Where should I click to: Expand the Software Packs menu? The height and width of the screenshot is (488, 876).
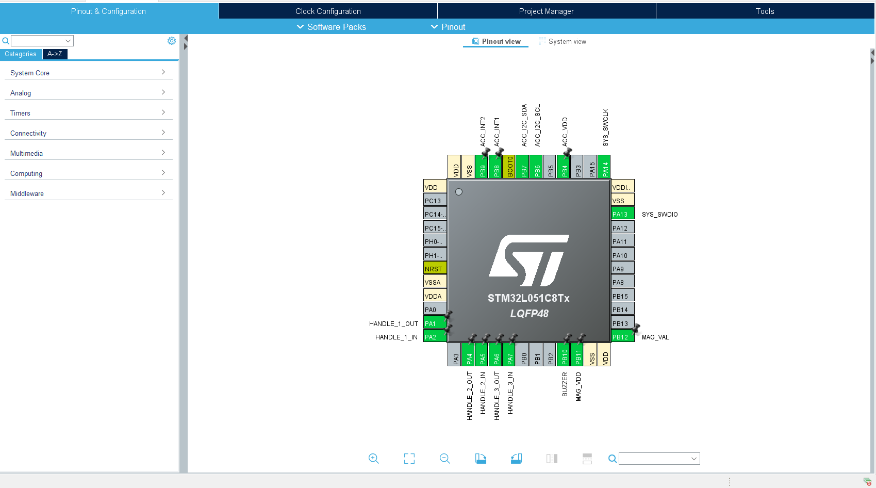click(331, 27)
